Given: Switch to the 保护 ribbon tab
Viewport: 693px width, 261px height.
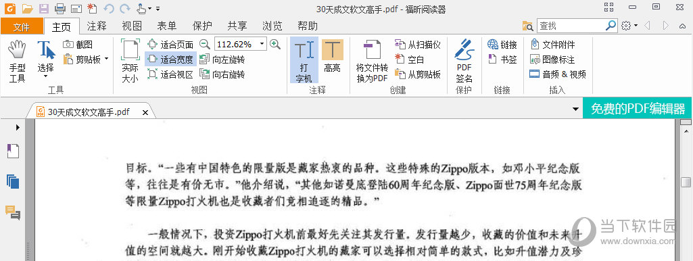Looking at the screenshot, I should (202, 26).
